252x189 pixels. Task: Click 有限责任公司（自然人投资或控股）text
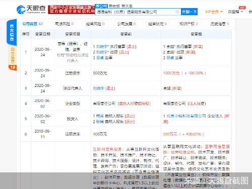pos(122,104)
